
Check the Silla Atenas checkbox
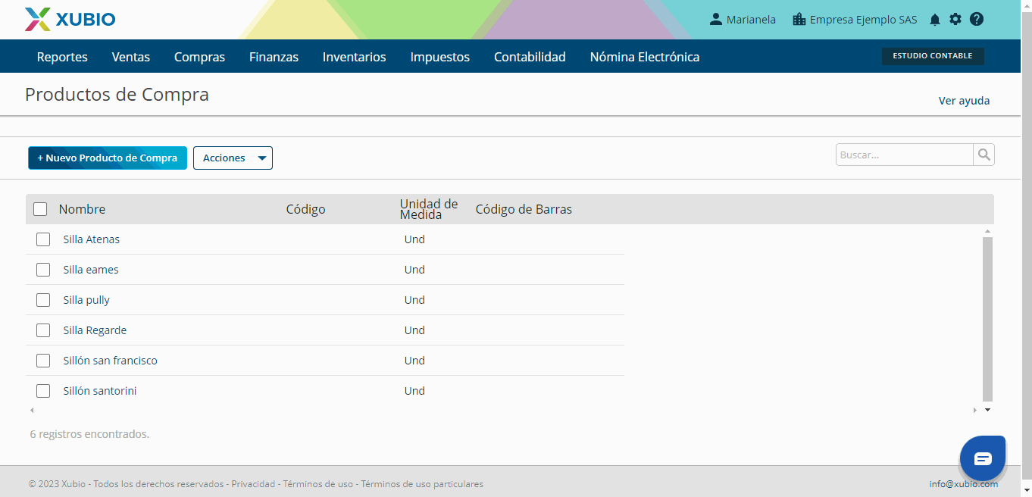[x=43, y=239]
